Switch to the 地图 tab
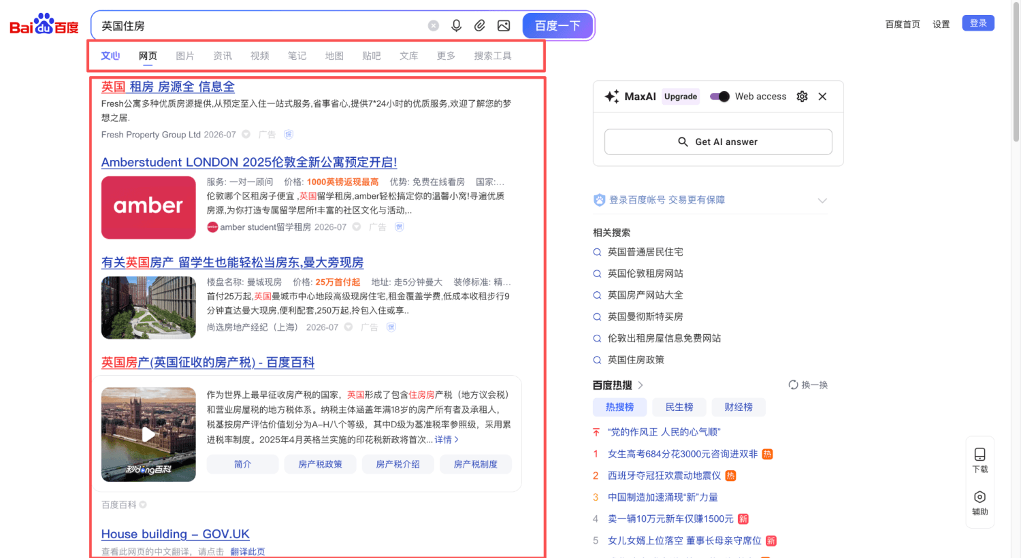This screenshot has width=1021, height=558. (x=334, y=56)
